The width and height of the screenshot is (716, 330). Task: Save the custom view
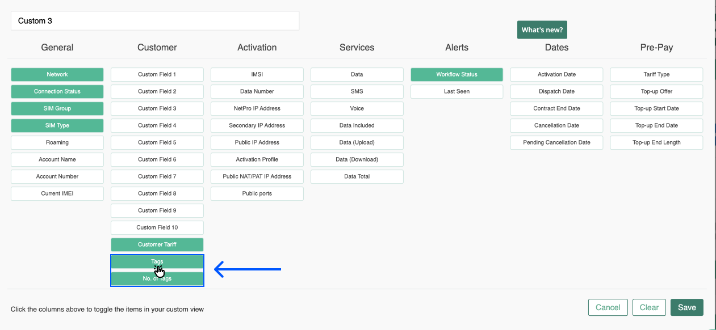[x=686, y=307]
